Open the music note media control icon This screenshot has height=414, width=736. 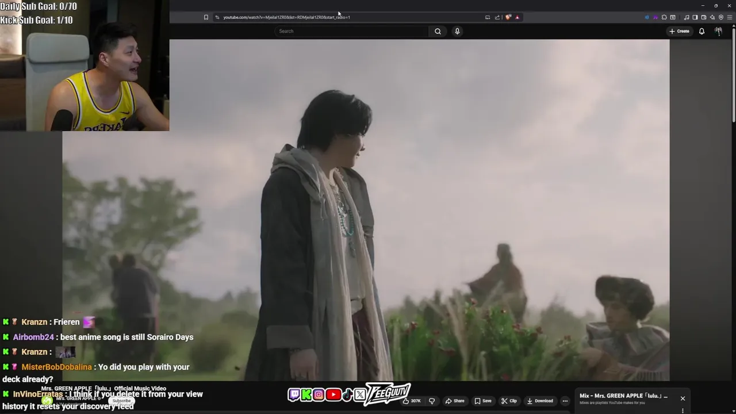(687, 17)
